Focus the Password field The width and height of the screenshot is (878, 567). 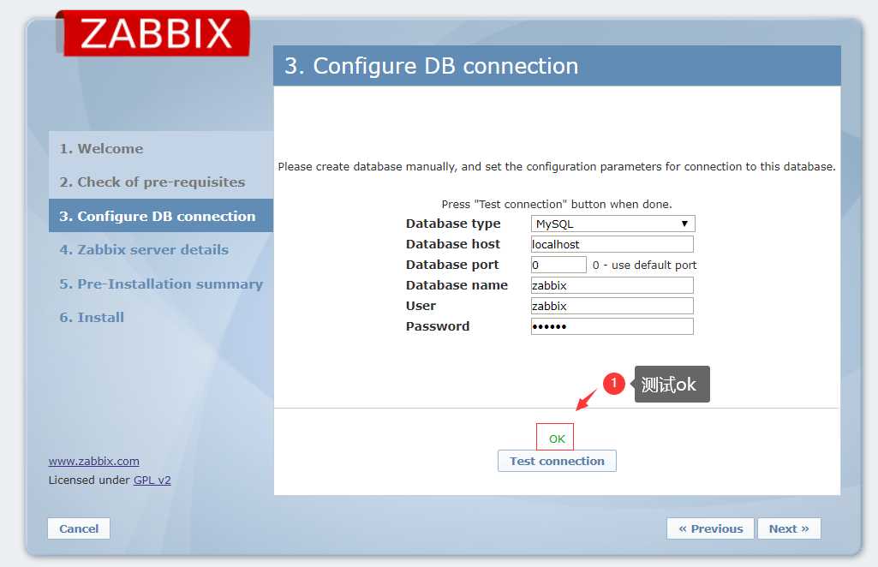(x=612, y=326)
